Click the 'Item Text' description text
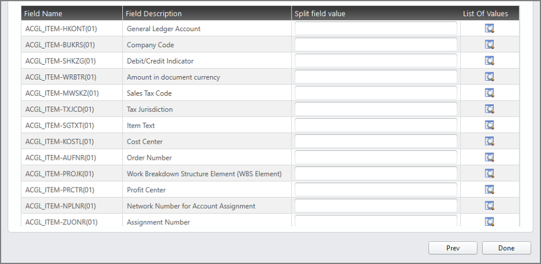 pyautogui.click(x=141, y=126)
